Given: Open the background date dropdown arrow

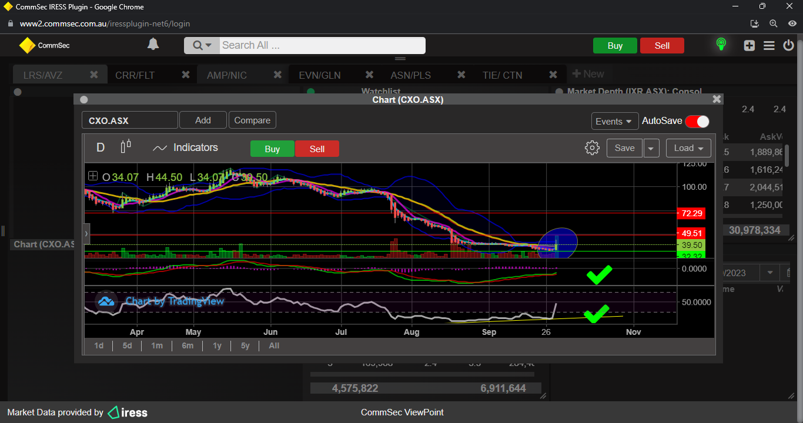Looking at the screenshot, I should (x=769, y=273).
